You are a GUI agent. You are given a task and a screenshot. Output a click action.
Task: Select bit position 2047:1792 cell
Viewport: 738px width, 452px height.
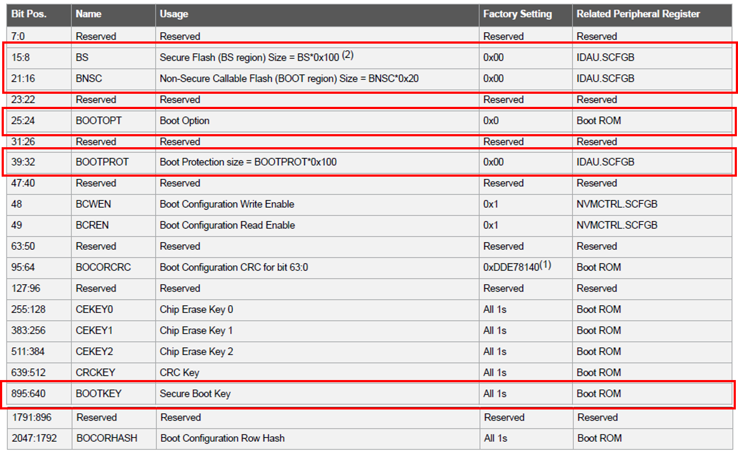34,438
